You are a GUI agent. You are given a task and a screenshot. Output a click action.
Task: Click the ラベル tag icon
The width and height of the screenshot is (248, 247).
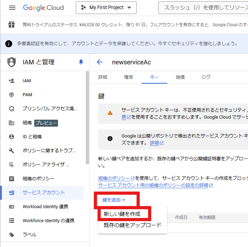coord(12,235)
